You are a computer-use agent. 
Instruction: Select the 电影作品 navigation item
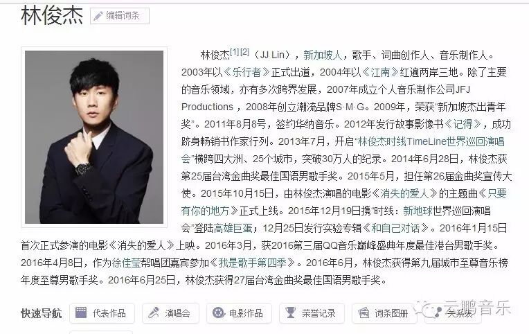pos(239,313)
